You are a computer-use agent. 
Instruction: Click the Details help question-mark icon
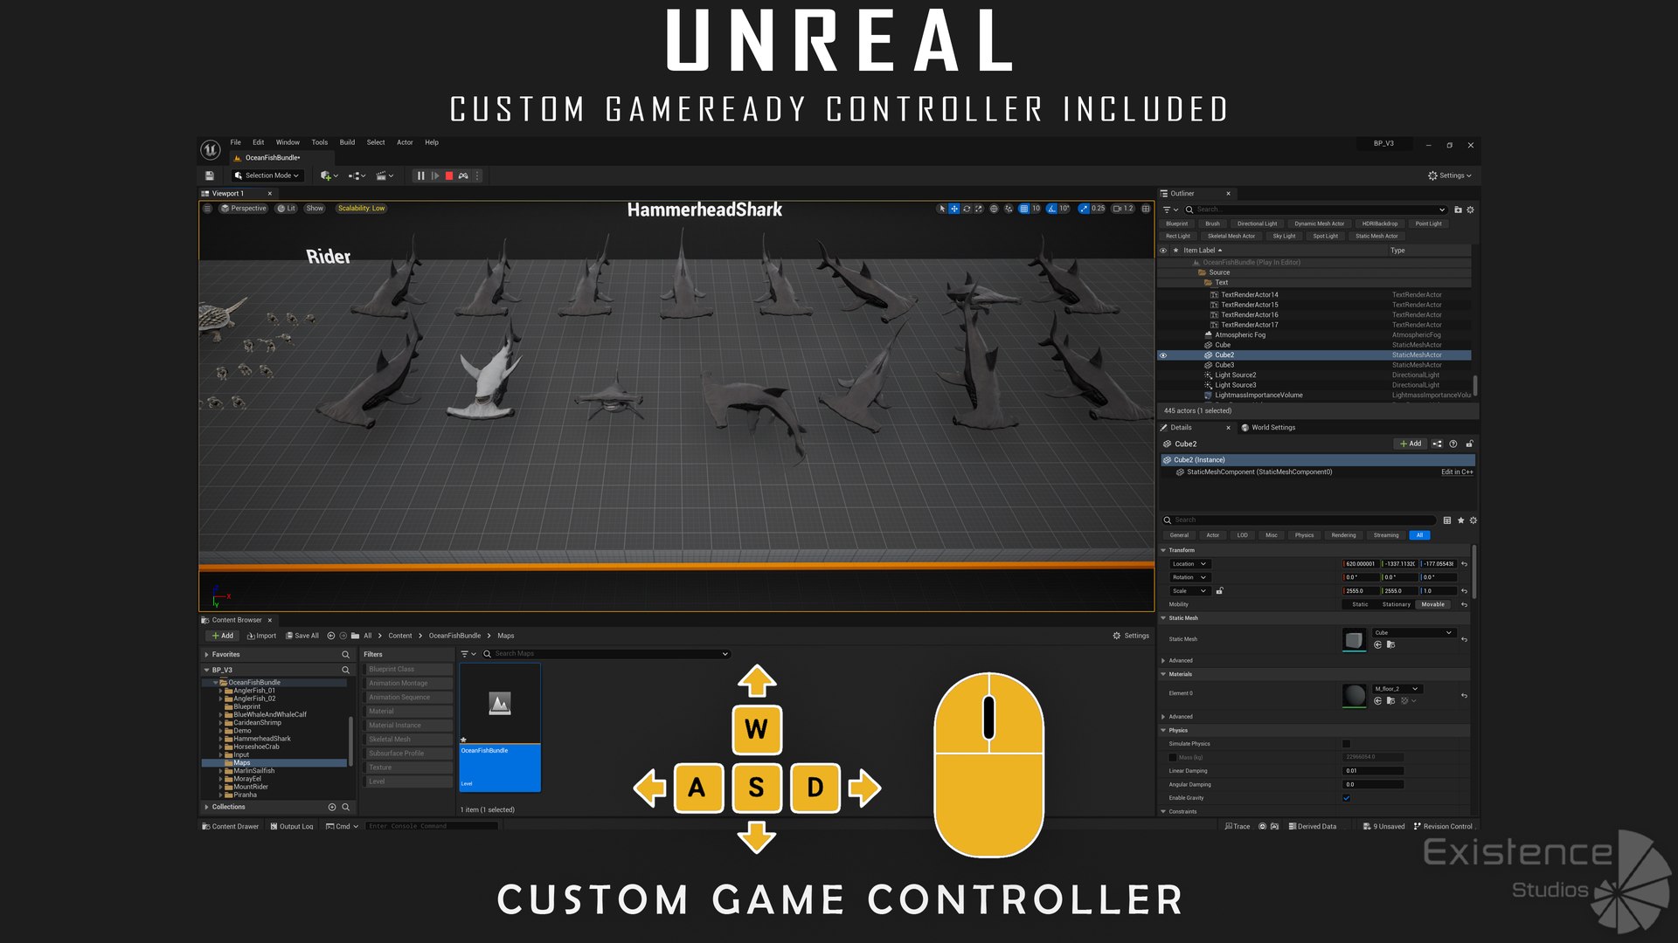coord(1453,444)
